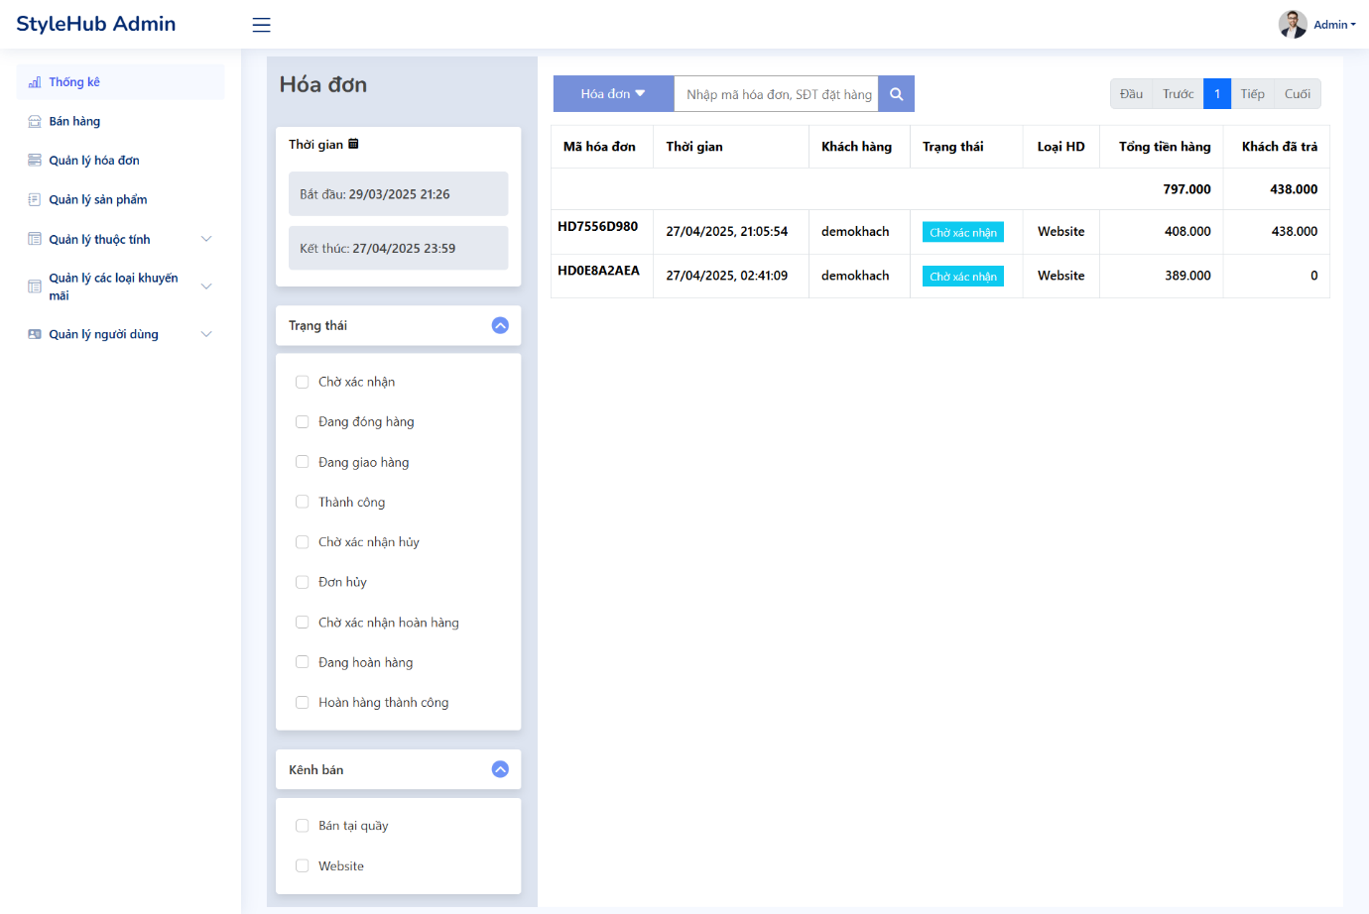Open Quản lý hóa đơn in sidebar

tap(120, 160)
